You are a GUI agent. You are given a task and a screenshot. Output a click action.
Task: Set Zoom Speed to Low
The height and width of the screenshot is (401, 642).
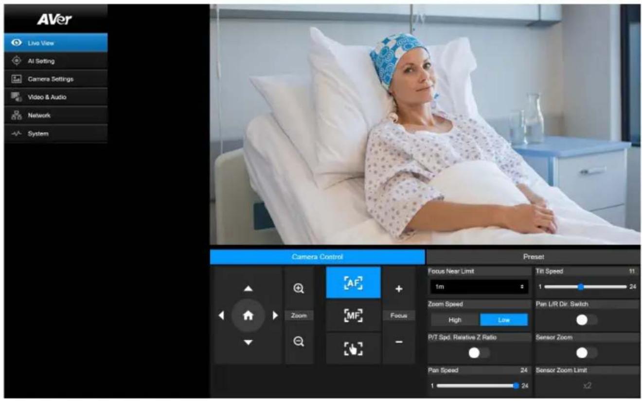click(503, 320)
